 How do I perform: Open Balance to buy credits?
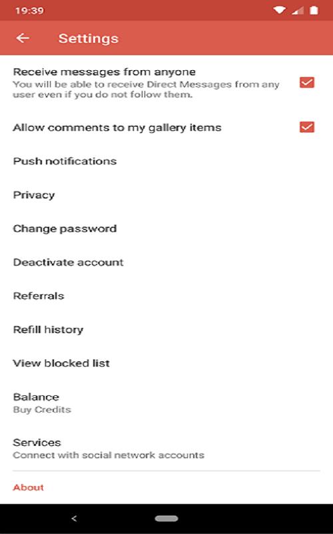pyautogui.click(x=166, y=403)
